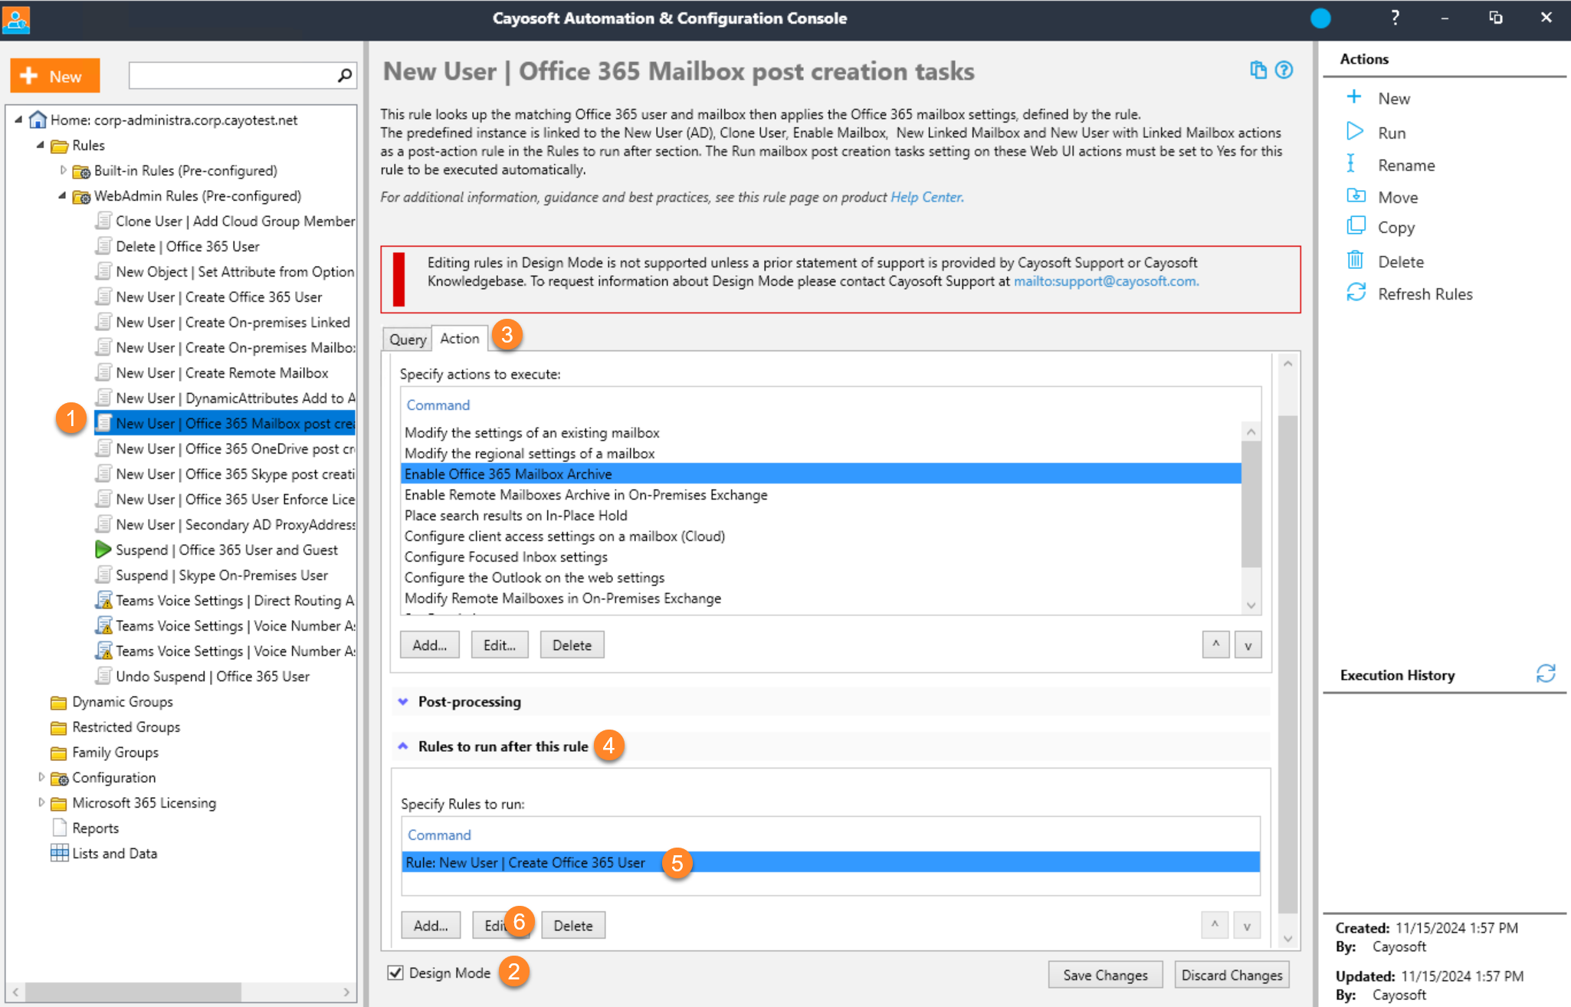The image size is (1571, 1007).
Task: Click Save Changes
Action: pyautogui.click(x=1105, y=975)
